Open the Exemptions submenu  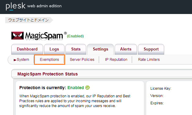tap(49, 60)
